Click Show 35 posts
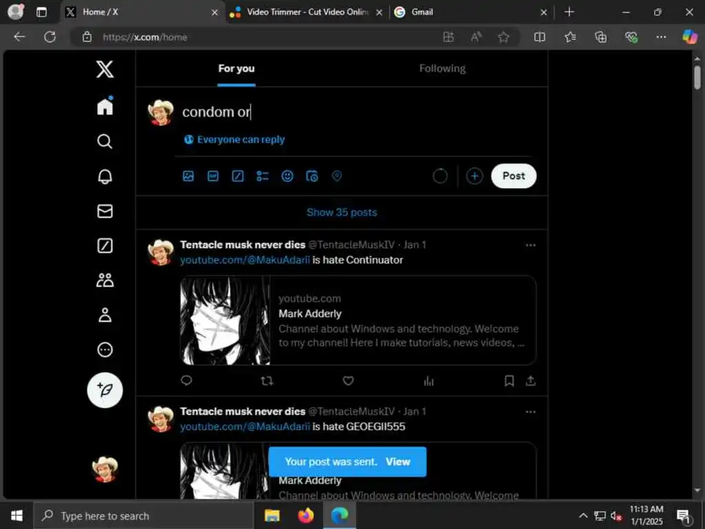Viewport: 705px width, 529px height. pyautogui.click(x=341, y=212)
